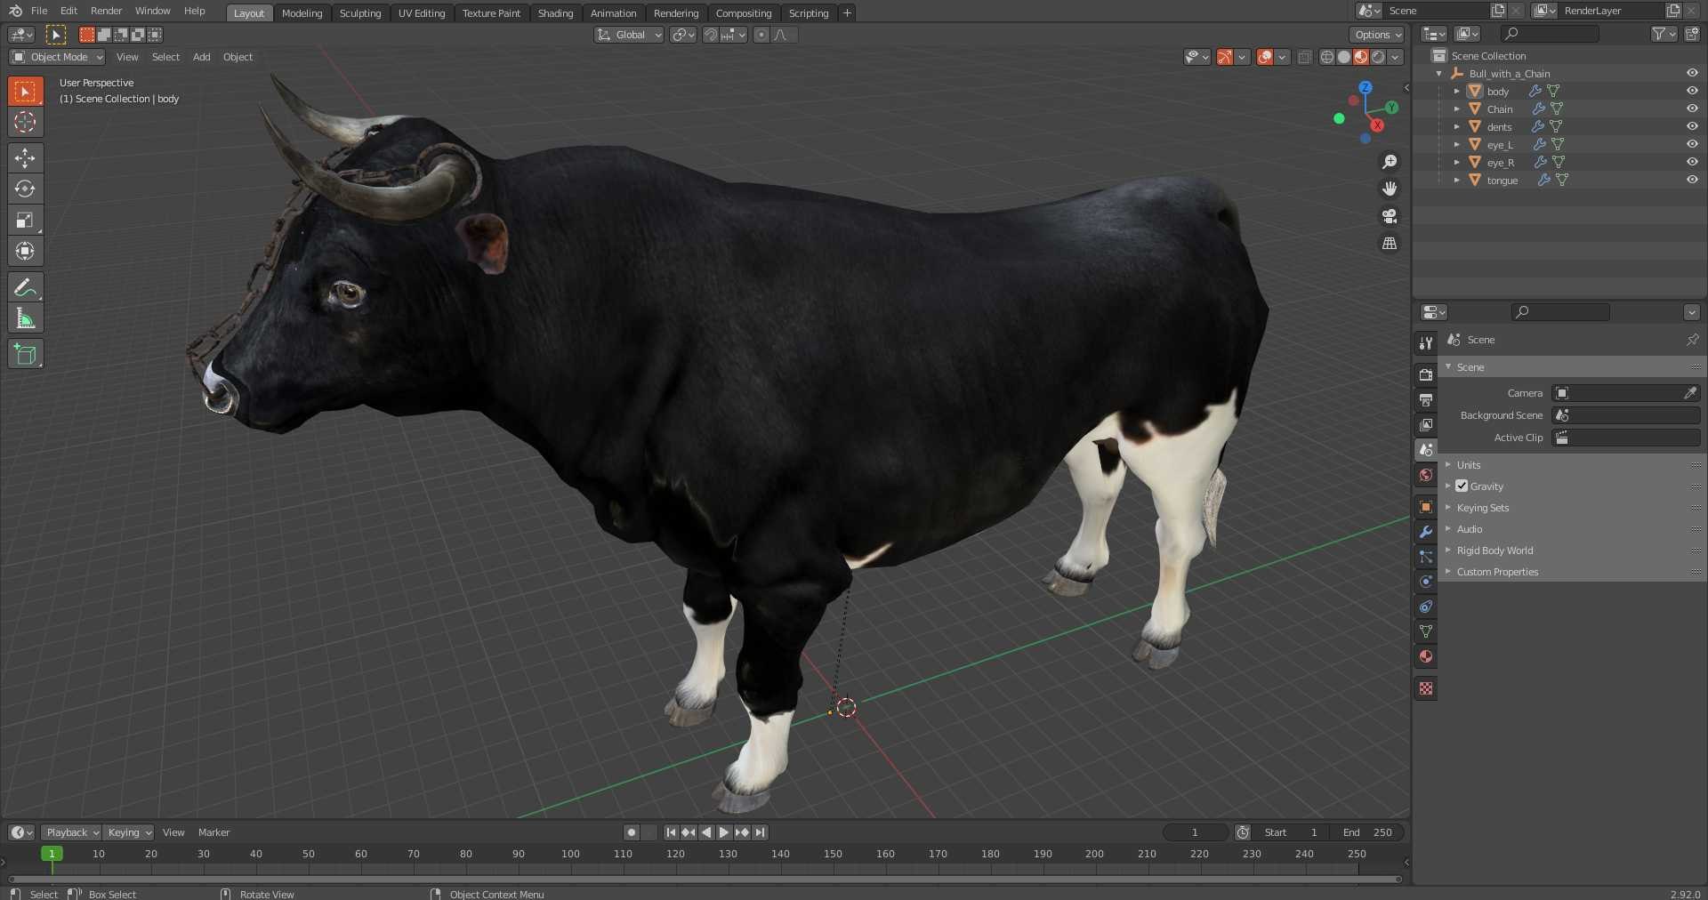1708x900 pixels.
Task: Click the zoom view magnifier icon
Action: coord(1389,162)
